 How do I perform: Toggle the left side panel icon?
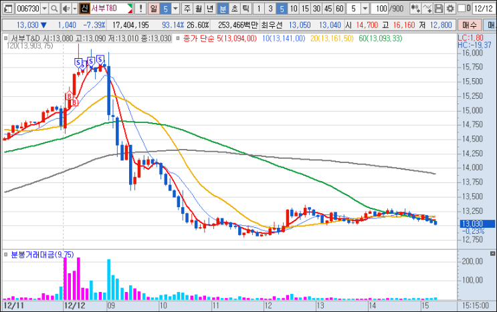coord(8,9)
